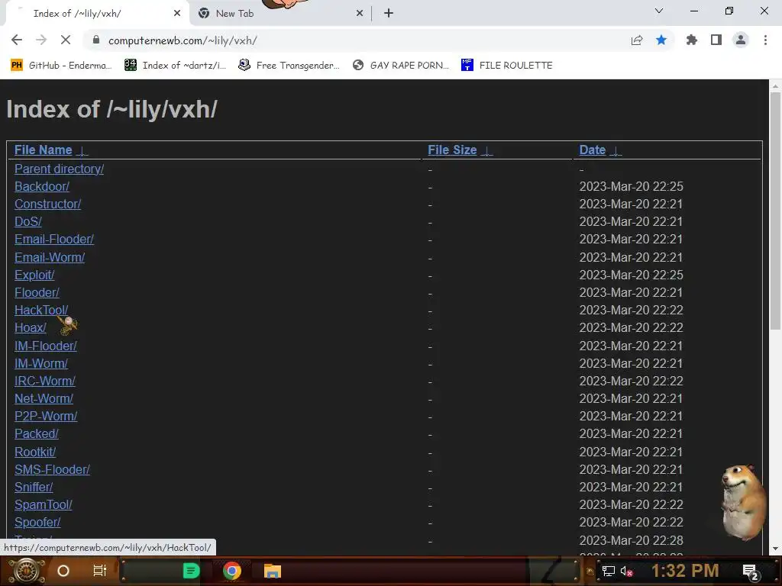Open the green notes app on taskbar

tap(191, 571)
